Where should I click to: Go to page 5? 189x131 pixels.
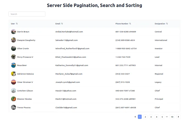tap(162, 117)
